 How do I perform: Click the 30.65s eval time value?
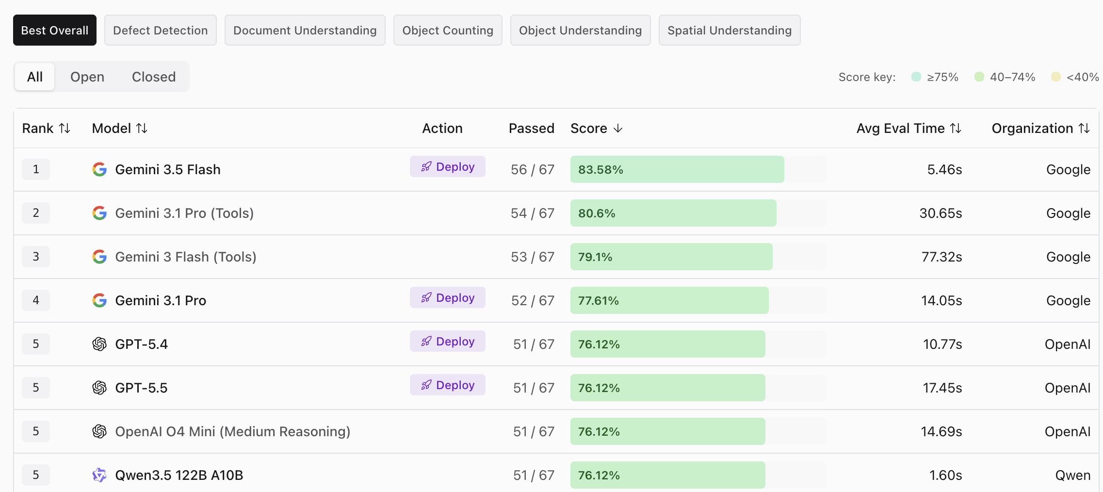[x=941, y=213]
